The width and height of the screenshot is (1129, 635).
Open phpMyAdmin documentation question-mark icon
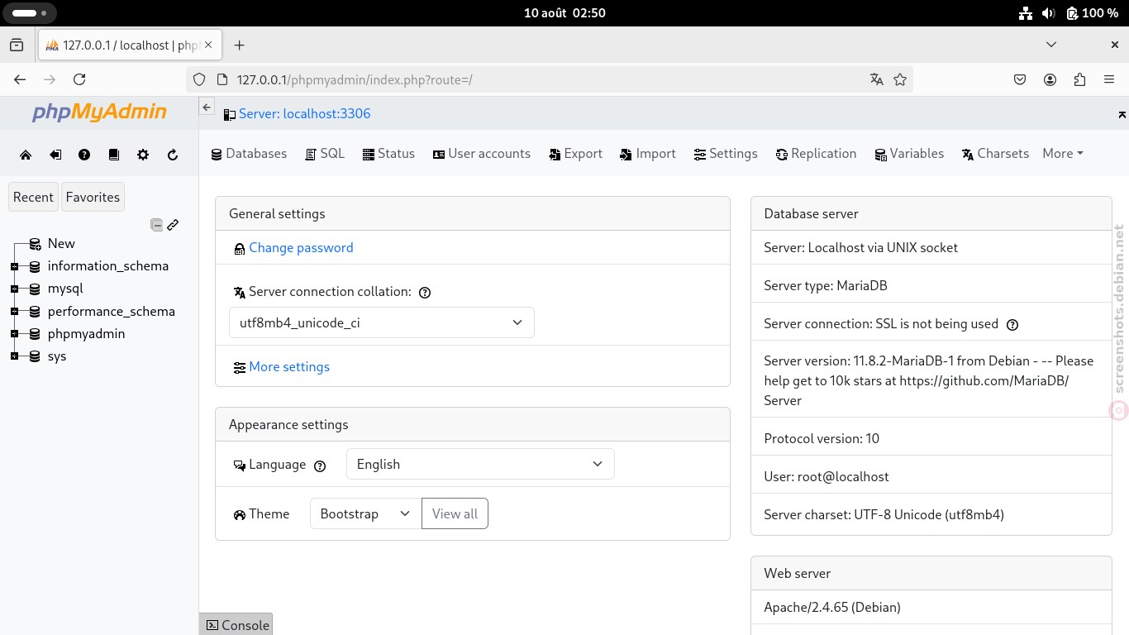click(x=84, y=155)
